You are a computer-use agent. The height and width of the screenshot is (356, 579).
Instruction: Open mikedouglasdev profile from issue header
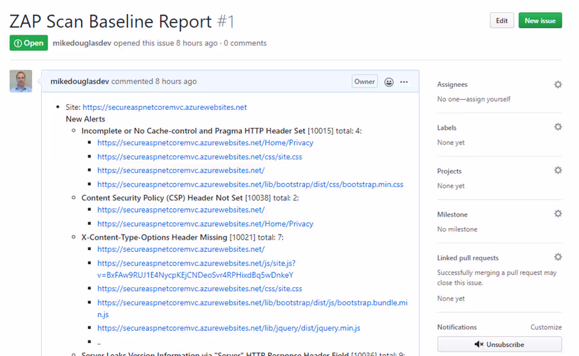[x=82, y=43]
